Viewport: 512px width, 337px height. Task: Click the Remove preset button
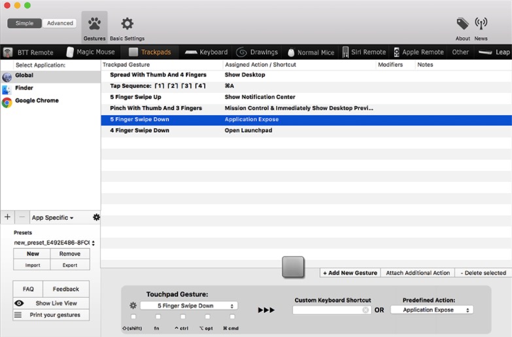coord(70,254)
